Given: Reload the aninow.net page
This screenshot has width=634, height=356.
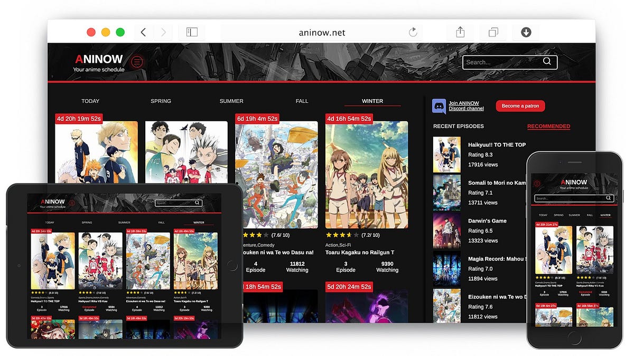Looking at the screenshot, I should pos(413,33).
